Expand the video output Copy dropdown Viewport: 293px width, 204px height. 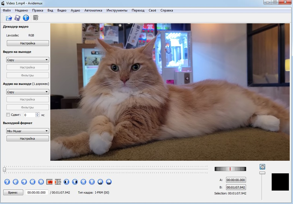[28, 60]
